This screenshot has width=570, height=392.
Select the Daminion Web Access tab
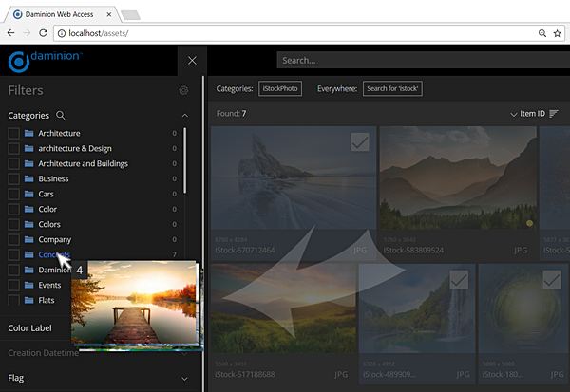[59, 14]
